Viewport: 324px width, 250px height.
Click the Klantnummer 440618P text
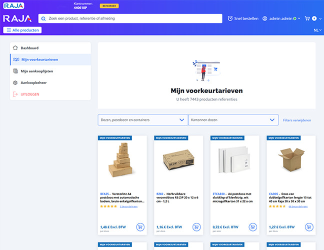[x=83, y=6]
